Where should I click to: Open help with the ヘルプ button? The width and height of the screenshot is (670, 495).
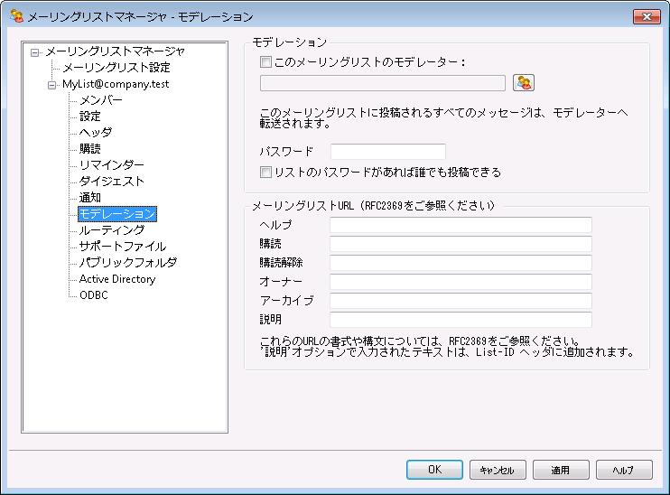[x=623, y=470]
